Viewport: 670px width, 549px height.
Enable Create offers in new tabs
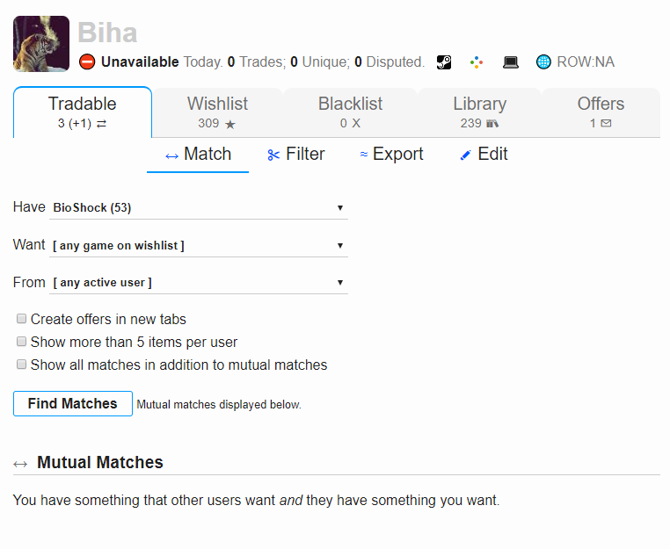click(x=21, y=319)
